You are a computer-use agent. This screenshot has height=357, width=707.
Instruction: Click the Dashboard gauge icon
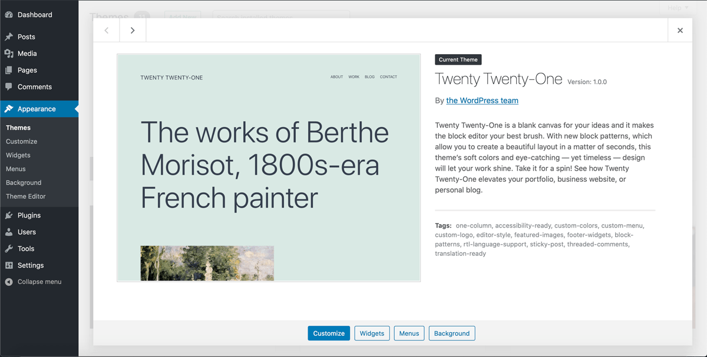point(9,15)
